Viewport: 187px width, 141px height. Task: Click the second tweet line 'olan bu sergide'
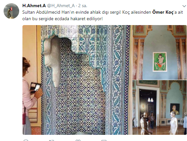62,19
